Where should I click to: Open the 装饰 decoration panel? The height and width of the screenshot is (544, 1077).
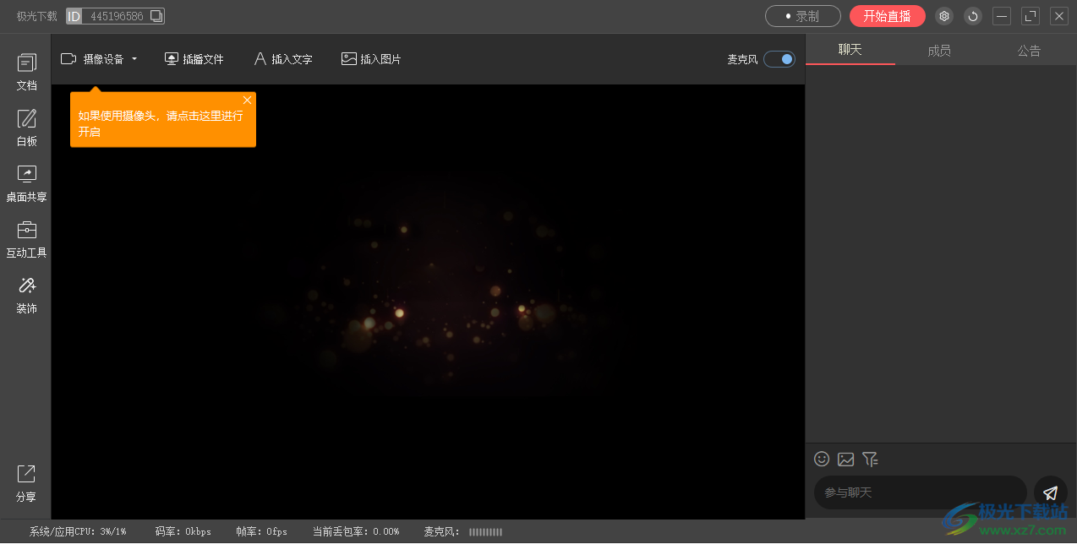(x=26, y=294)
